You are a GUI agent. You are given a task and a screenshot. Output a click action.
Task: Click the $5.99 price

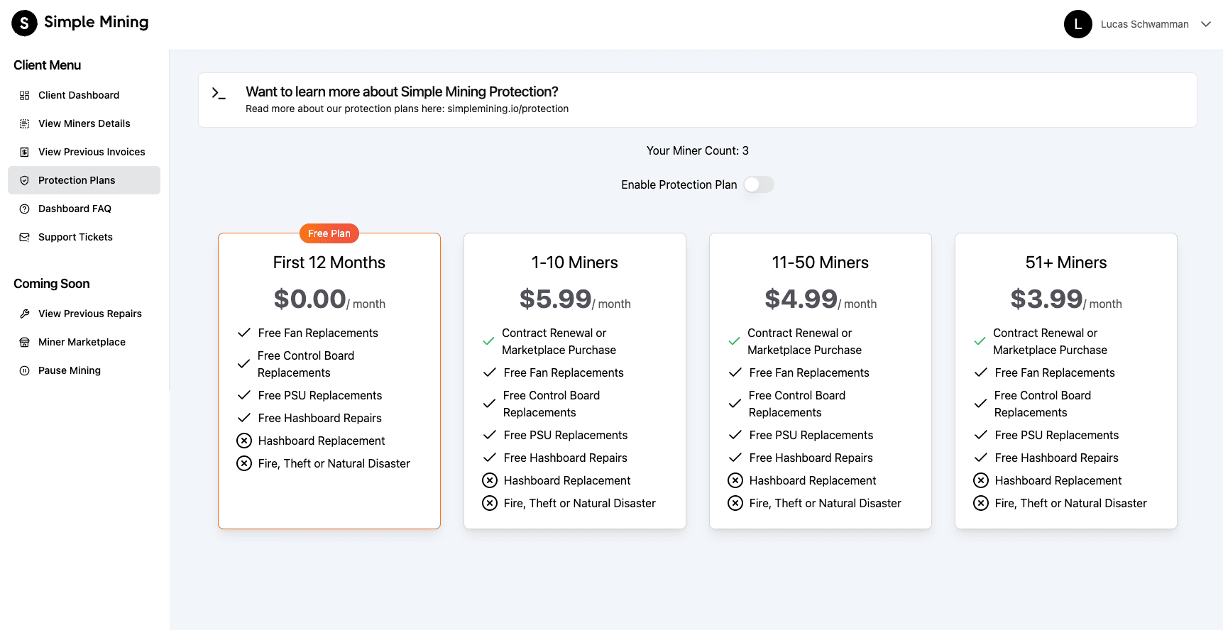coord(556,299)
